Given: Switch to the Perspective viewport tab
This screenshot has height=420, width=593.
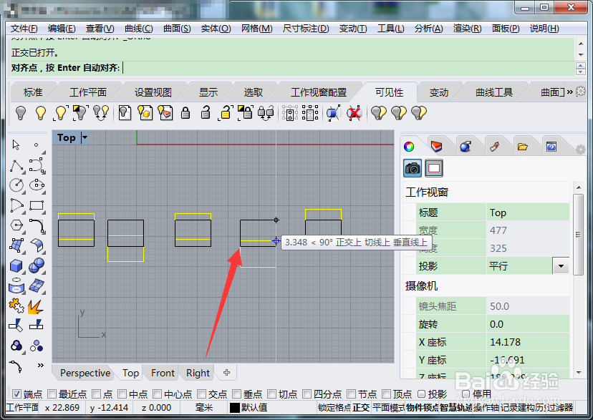Looking at the screenshot, I should (x=85, y=373).
